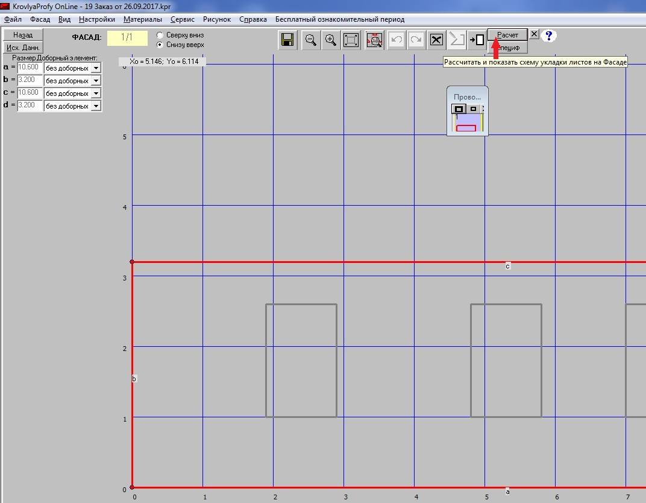Expand the dropdown for side d
Viewport: 646px width, 503px height.
[x=96, y=106]
